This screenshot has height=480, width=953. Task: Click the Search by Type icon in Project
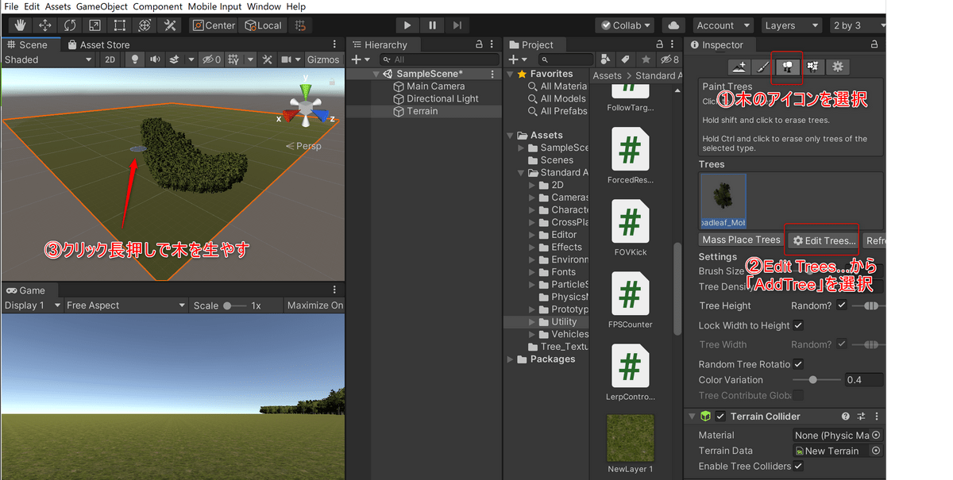[x=607, y=60]
